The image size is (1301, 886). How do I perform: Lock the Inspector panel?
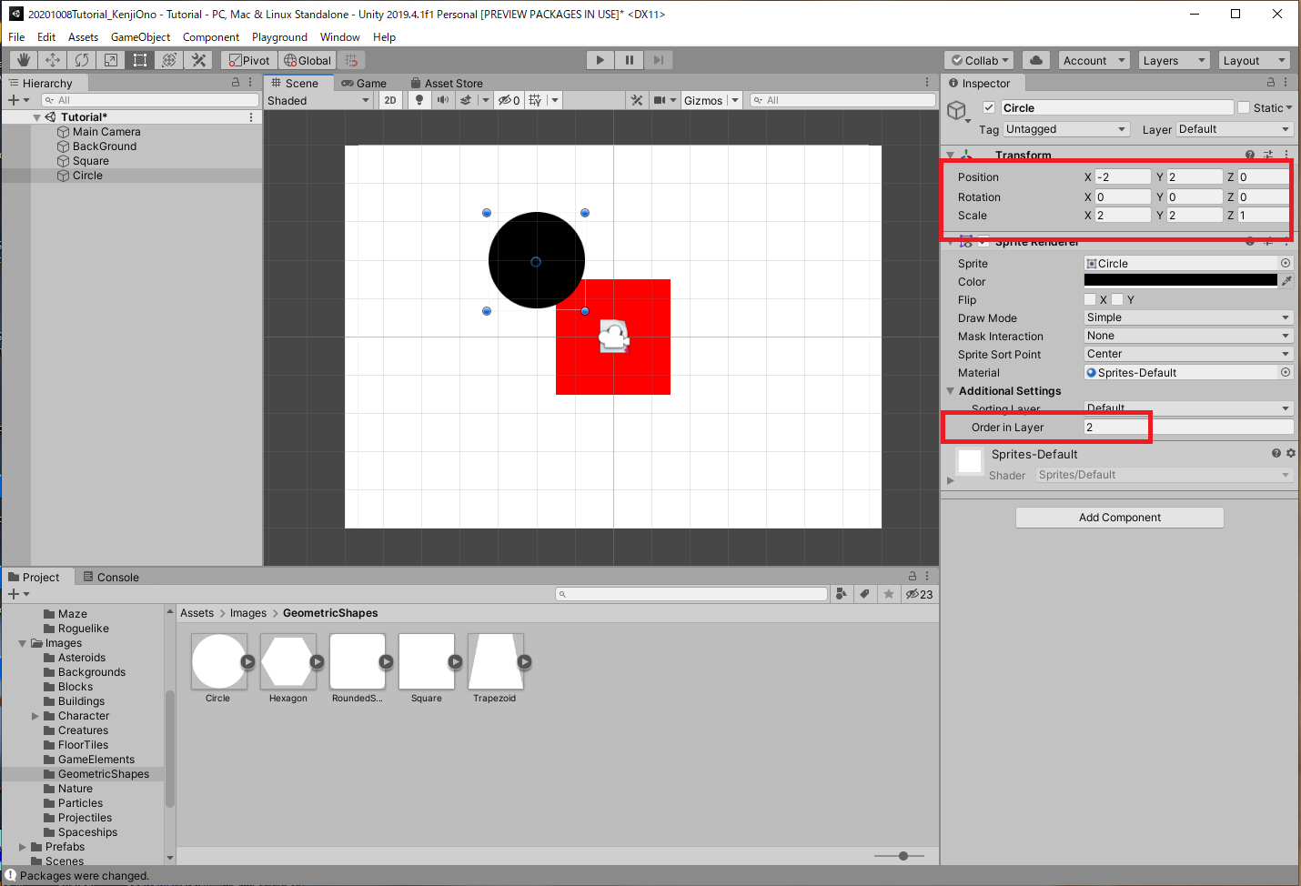(x=1271, y=82)
